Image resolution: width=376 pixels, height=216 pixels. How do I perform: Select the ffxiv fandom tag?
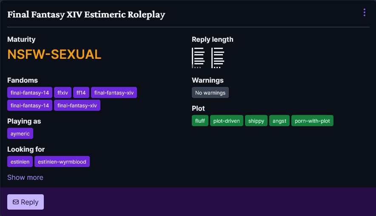[63, 92]
